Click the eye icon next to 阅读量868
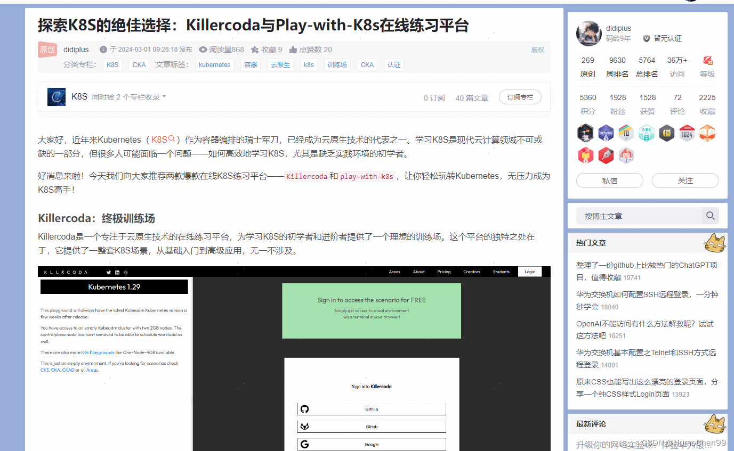Screen dimensions: 734x451 pos(203,50)
